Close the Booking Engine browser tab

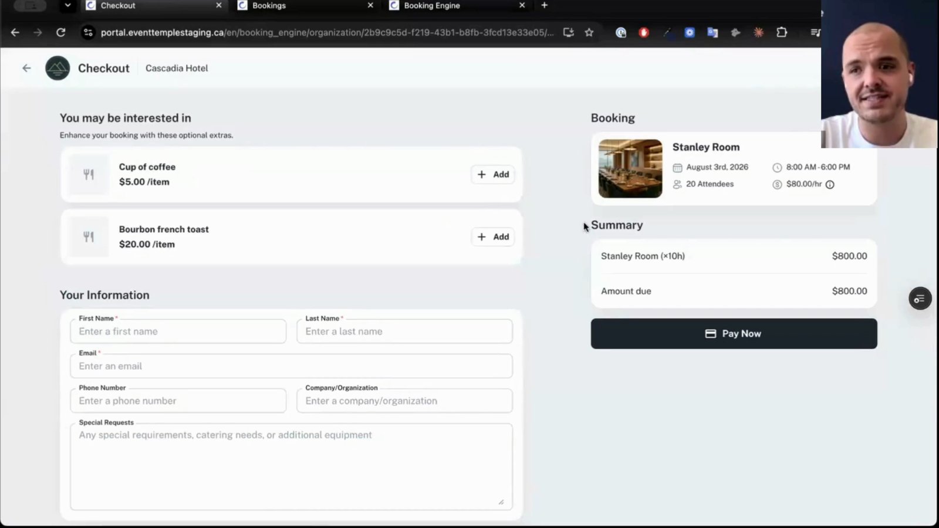point(522,5)
